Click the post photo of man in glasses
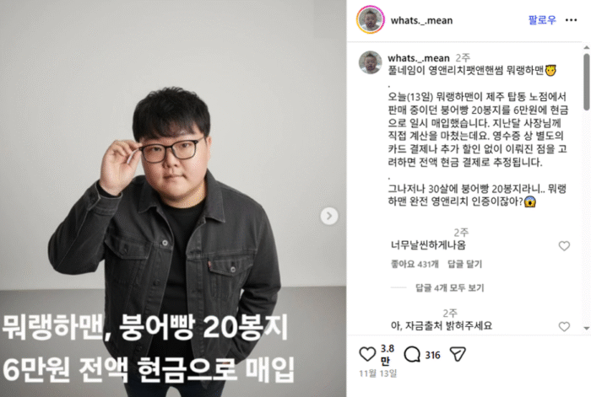Viewport: 591px width, 397px height. click(x=173, y=198)
